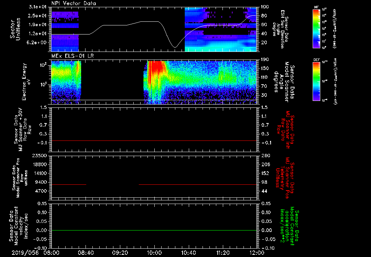Select the 'MEx ELS-01 LR' panel title
The height and width of the screenshot is (257, 371).
pos(72,56)
